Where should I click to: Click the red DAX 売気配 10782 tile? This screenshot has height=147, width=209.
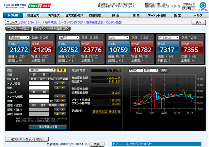pos(140,48)
